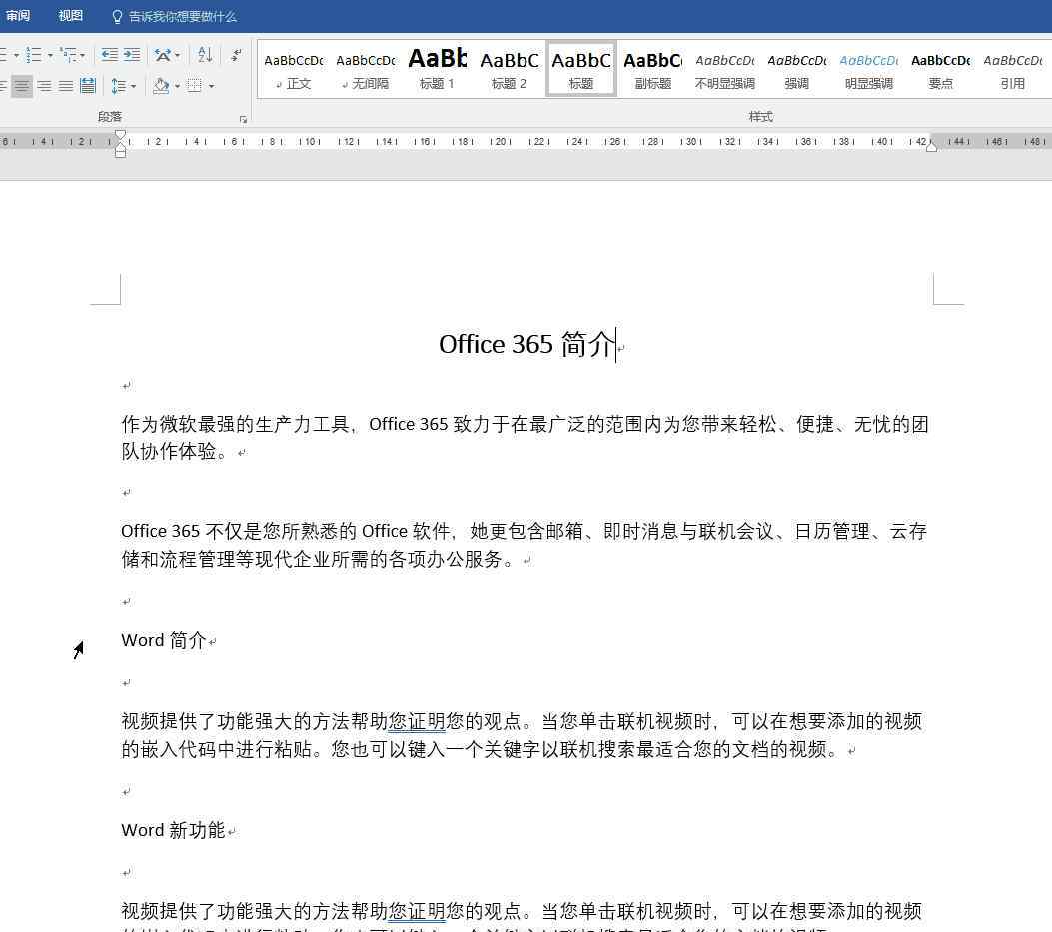This screenshot has height=932, width=1052.
Task: Apply the 强调 (Emphasis) style
Action: point(797,70)
